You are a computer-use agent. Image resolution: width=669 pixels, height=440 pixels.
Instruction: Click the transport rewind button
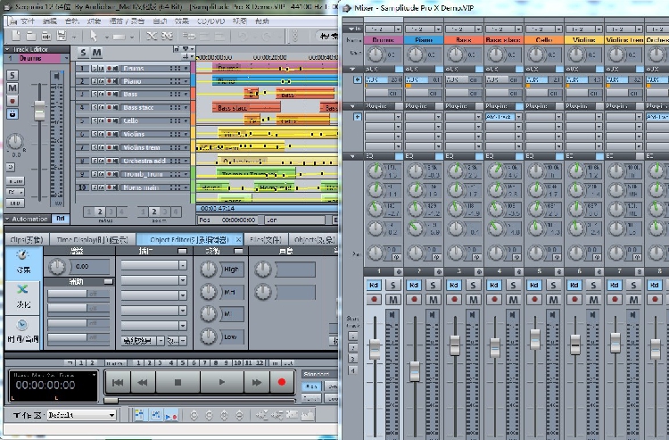click(142, 382)
